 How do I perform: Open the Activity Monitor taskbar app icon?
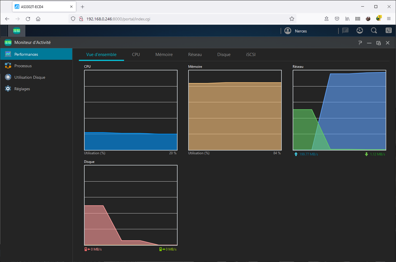click(16, 31)
